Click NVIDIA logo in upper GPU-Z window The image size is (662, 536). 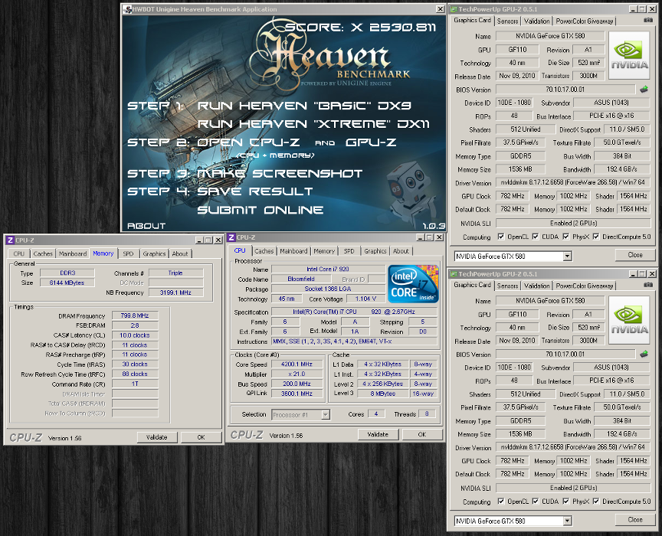[x=628, y=55]
